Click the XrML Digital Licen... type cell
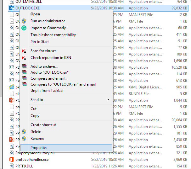This screenshot has height=169, width=191. point(145,87)
